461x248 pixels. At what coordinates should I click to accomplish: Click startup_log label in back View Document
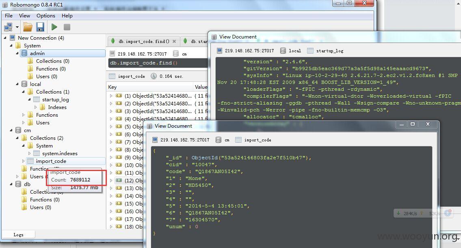click(x=330, y=51)
